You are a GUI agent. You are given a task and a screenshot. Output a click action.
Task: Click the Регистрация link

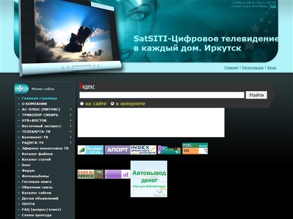coord(253,68)
